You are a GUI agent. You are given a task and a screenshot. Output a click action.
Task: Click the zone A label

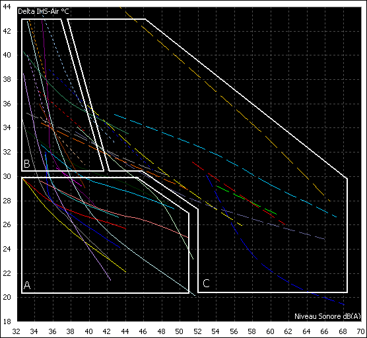pos(27,285)
